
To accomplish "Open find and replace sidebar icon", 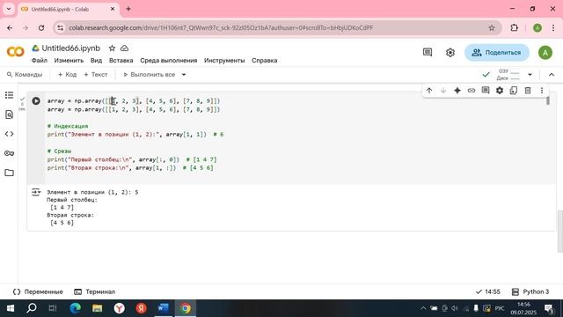I will coord(10,114).
